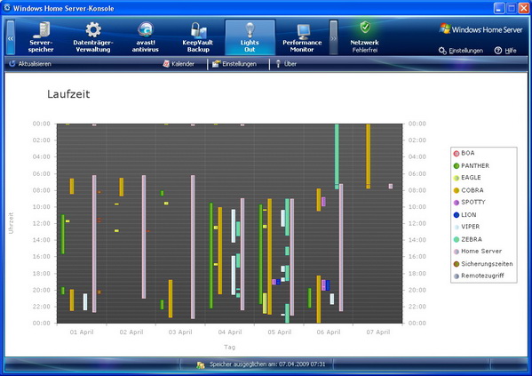Screen dimensions: 532x376
Task: Click the PANTHER legend swatch
Action: click(457, 166)
